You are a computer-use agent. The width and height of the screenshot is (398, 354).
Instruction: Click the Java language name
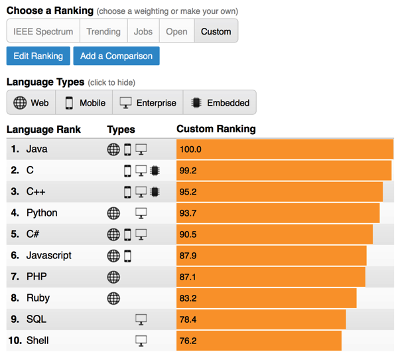pos(36,149)
